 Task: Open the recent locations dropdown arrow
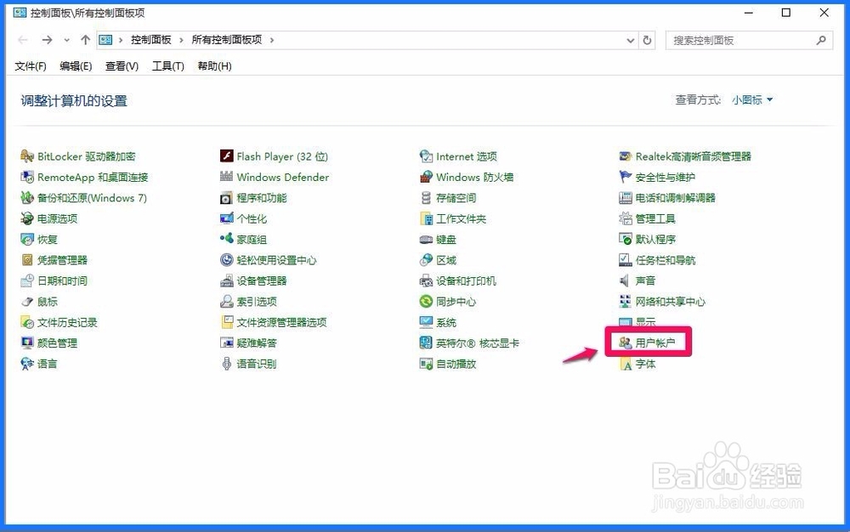[66, 40]
